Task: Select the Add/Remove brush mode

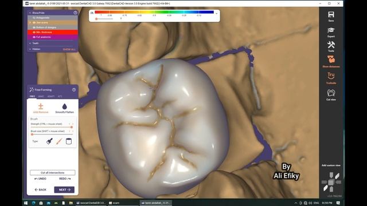Action: coord(41,108)
